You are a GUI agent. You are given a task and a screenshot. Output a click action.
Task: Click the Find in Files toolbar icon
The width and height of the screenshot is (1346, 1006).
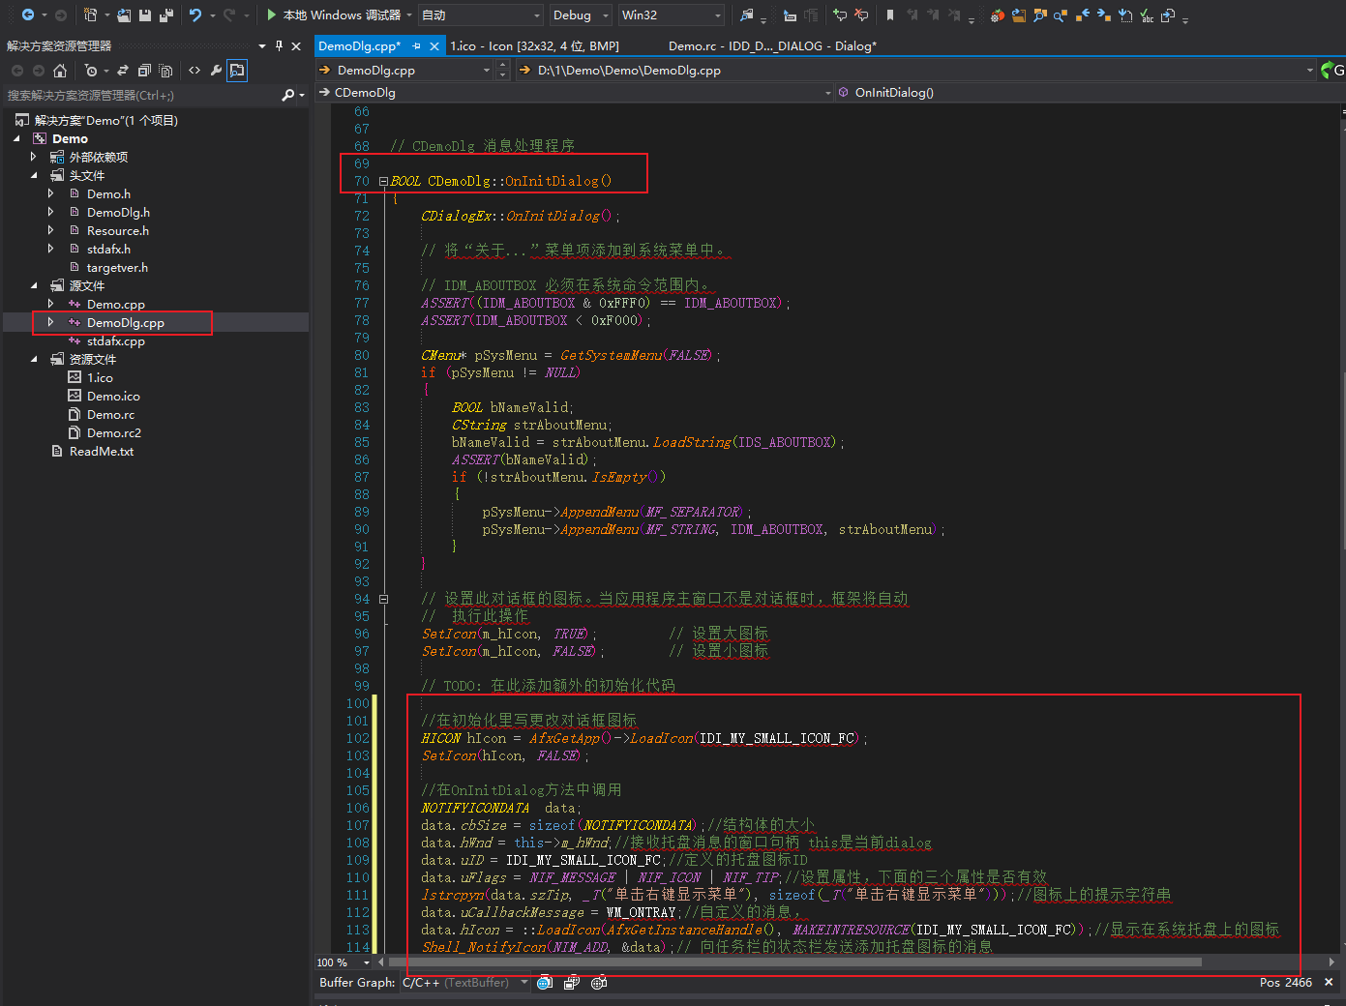coord(746,15)
